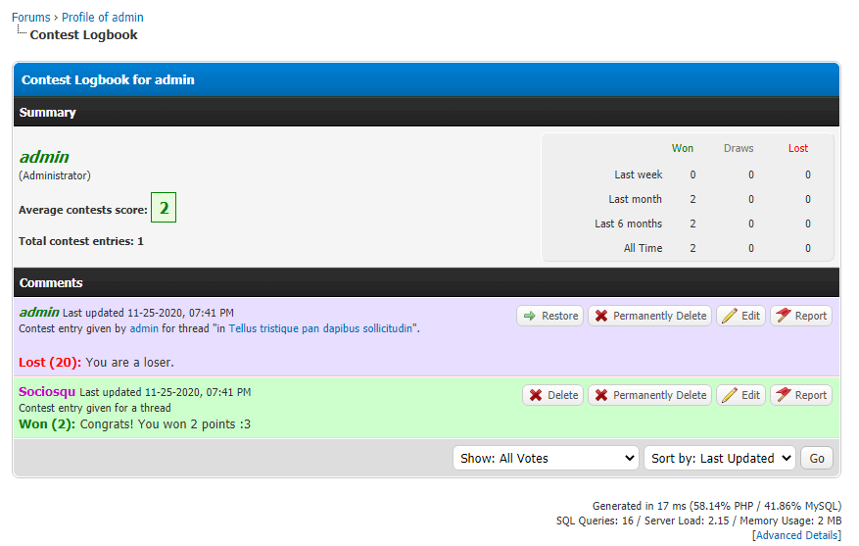The width and height of the screenshot is (859, 546).
Task: Click the green arrow Restore icon
Action: tap(530, 316)
